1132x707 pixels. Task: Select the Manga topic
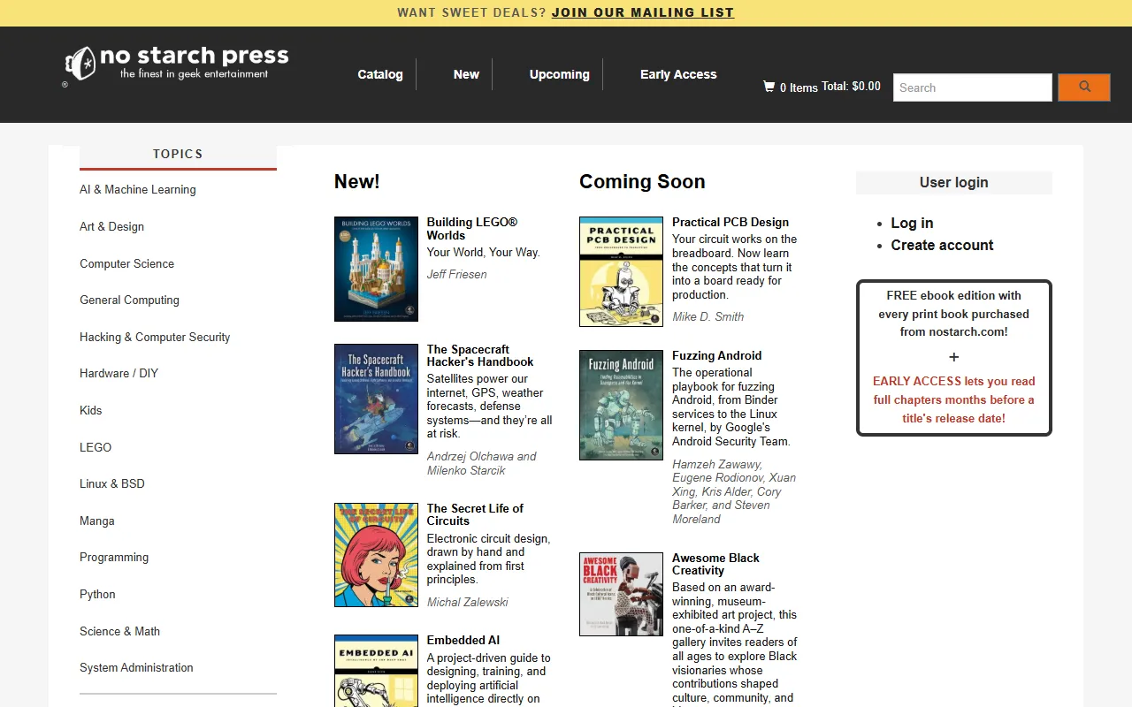tap(96, 521)
